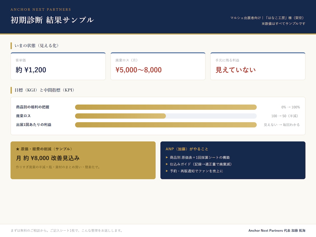Click the 見えていない value
Viewport: 316px width, 237px height.
[x=236, y=70]
